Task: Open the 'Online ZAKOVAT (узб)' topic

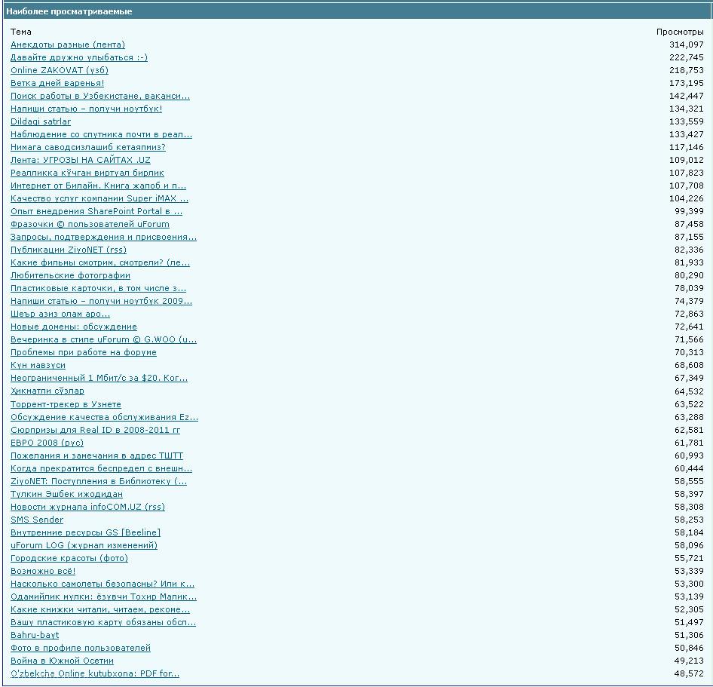Action: pyautogui.click(x=60, y=70)
